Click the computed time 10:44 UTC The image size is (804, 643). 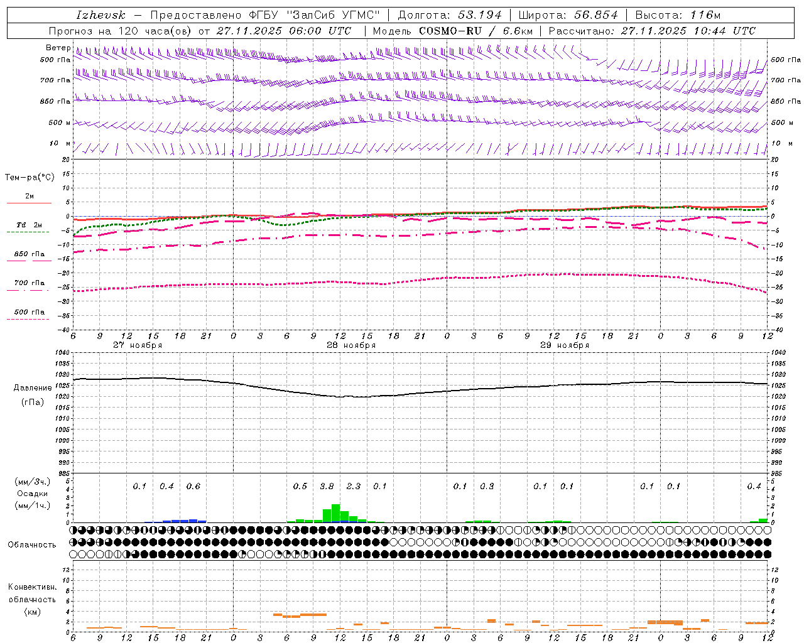[x=724, y=31]
